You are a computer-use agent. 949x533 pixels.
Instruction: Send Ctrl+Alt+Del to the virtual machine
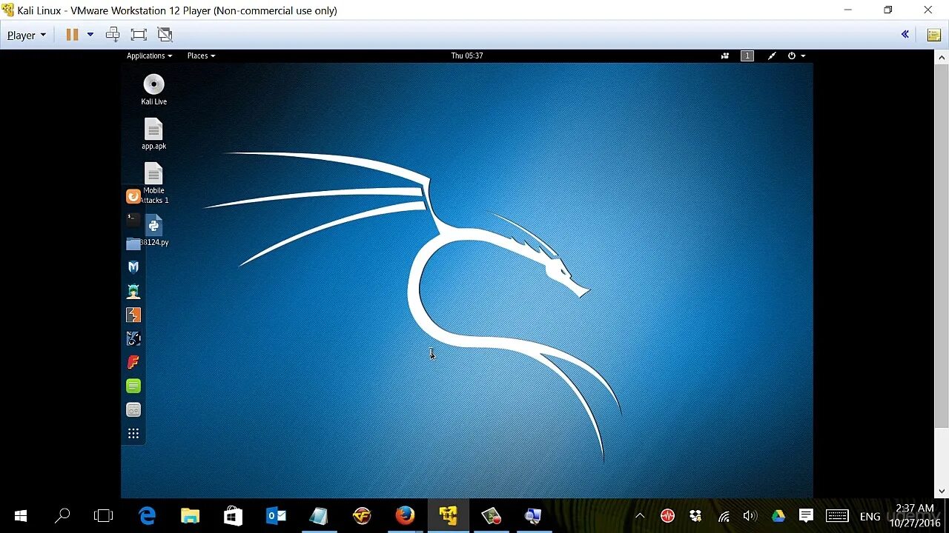[113, 34]
